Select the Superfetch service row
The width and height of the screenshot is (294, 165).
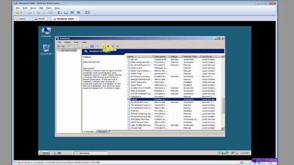click(171, 85)
